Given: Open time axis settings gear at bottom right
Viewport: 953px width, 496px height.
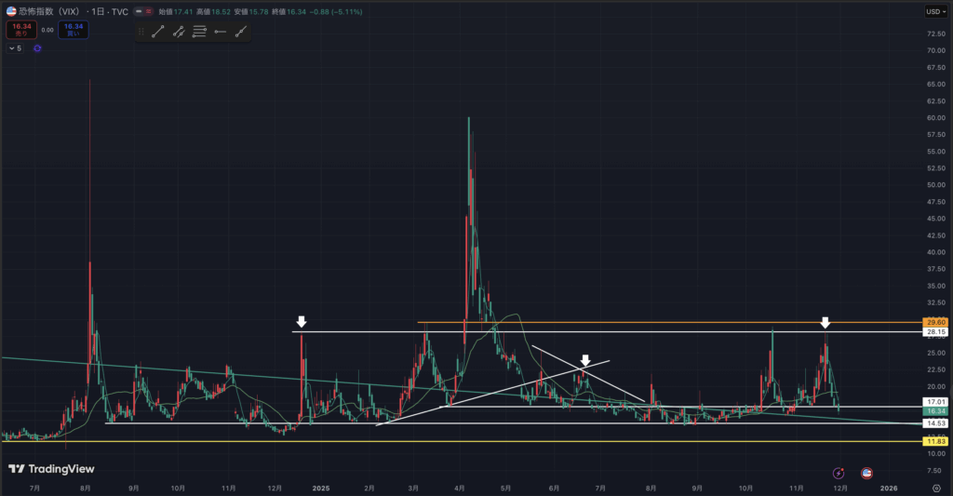Looking at the screenshot, I should click(935, 487).
